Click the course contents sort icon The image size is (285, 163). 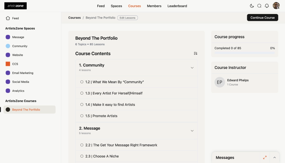pos(195,53)
